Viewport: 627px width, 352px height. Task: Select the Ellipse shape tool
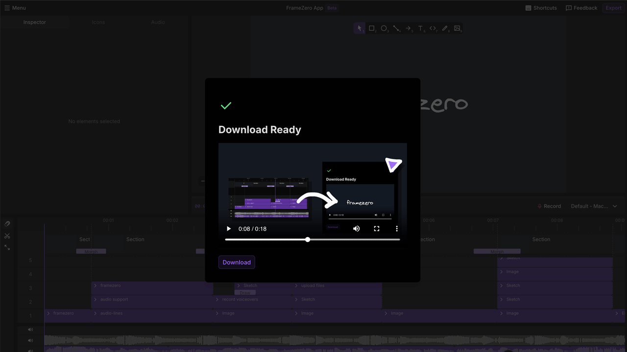point(384,28)
